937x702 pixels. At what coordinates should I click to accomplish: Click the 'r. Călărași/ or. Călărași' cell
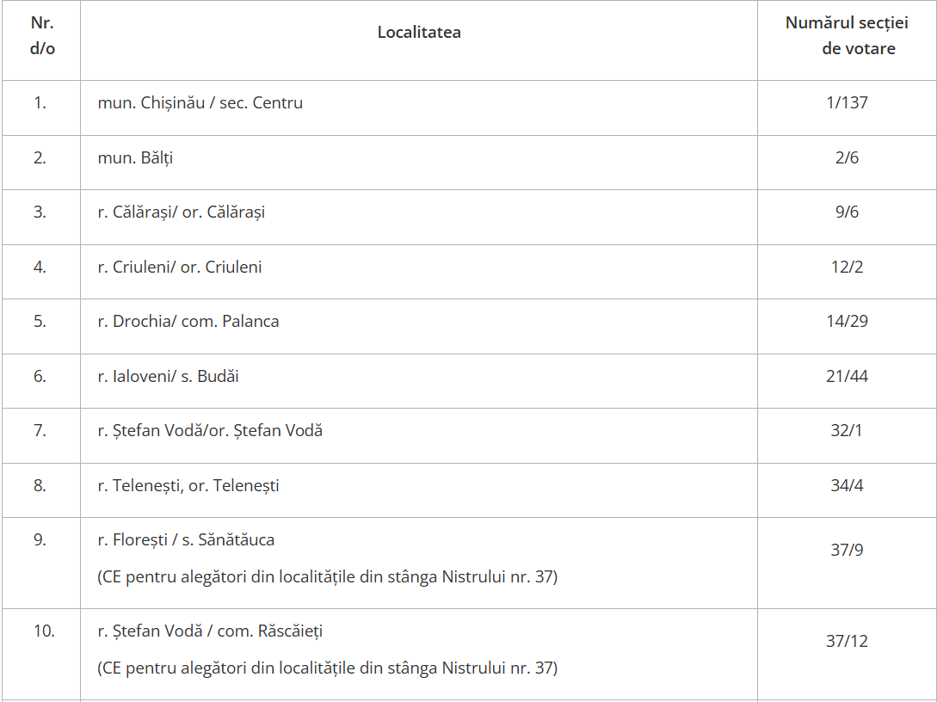181,212
